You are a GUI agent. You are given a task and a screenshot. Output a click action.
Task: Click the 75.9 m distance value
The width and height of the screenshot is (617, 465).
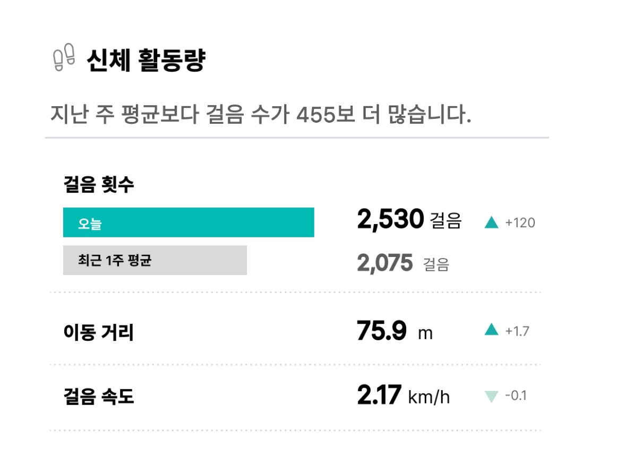(x=395, y=331)
